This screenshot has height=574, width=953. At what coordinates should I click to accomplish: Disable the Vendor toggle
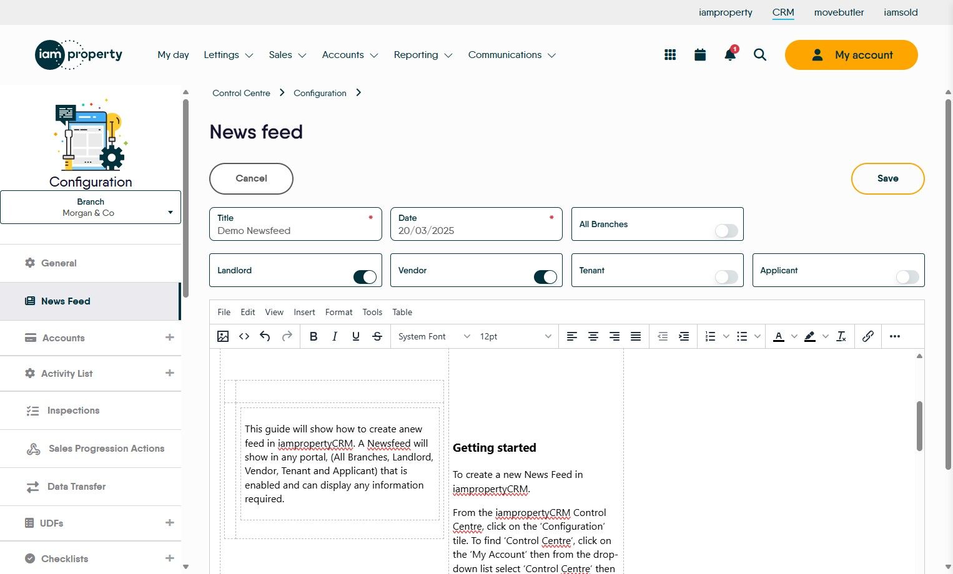545,277
